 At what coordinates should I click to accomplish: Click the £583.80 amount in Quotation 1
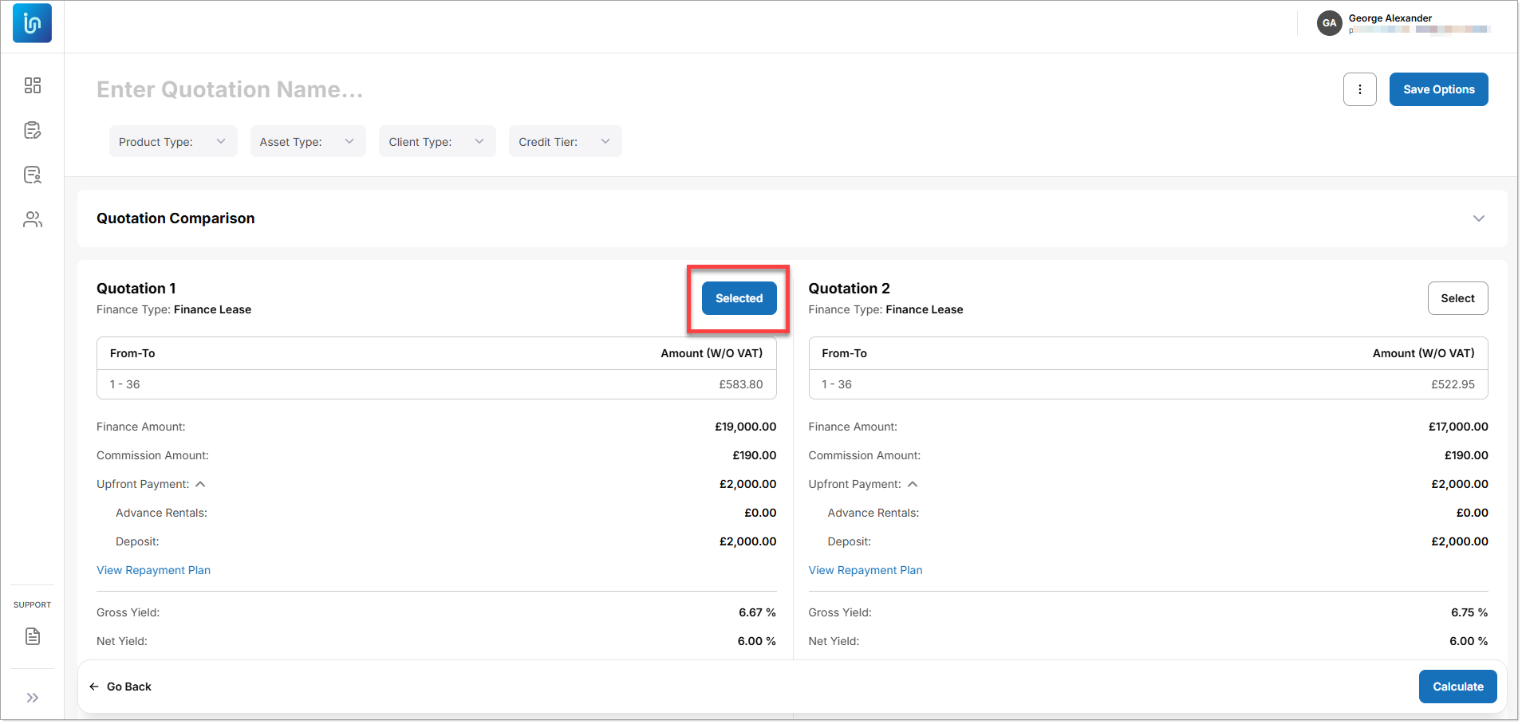click(x=741, y=384)
